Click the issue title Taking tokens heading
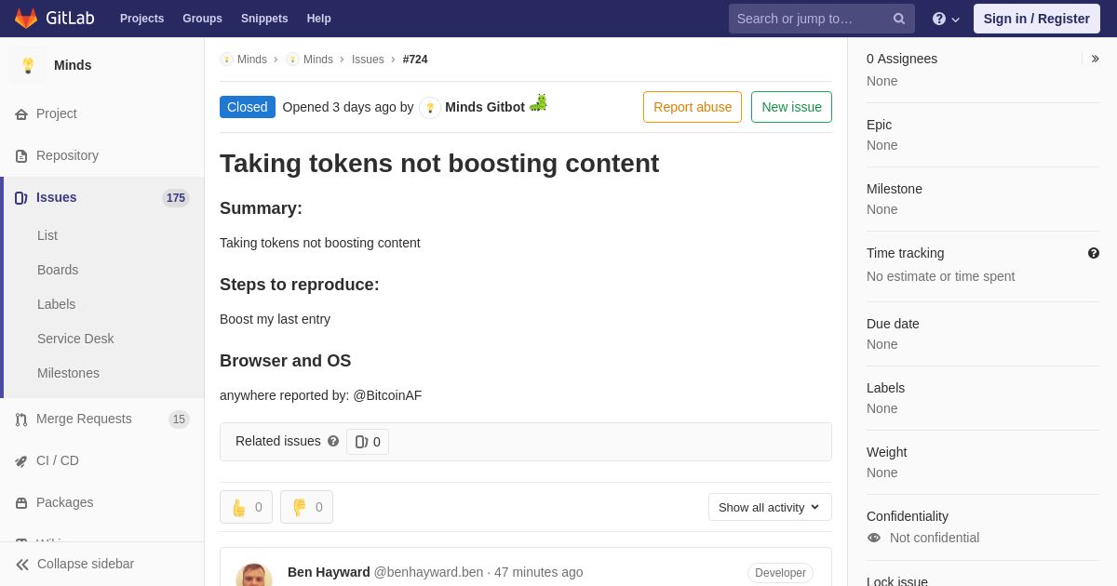 click(x=439, y=164)
